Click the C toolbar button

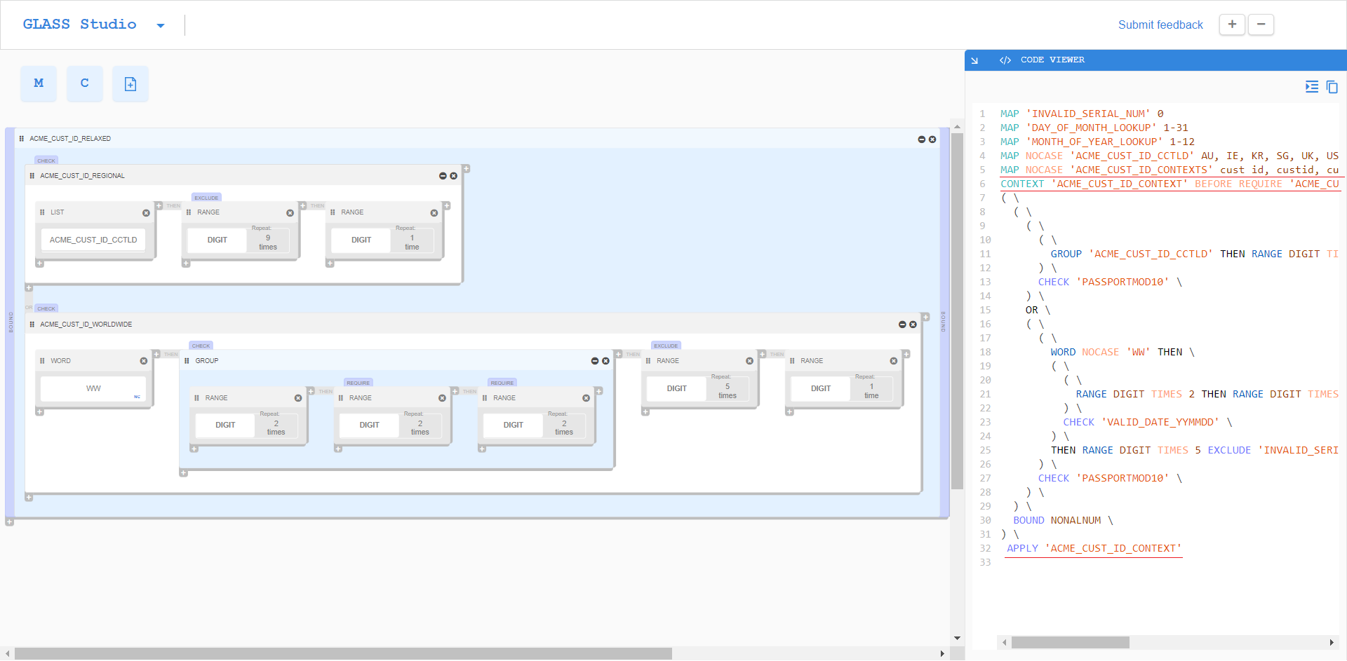click(85, 83)
